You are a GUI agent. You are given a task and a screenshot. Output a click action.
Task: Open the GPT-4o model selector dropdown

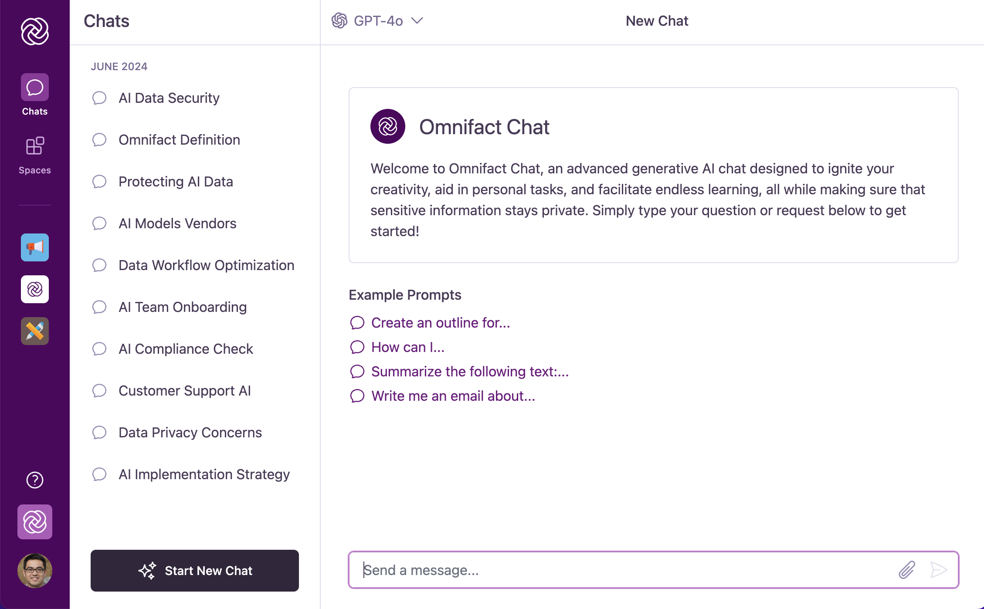pyautogui.click(x=377, y=21)
